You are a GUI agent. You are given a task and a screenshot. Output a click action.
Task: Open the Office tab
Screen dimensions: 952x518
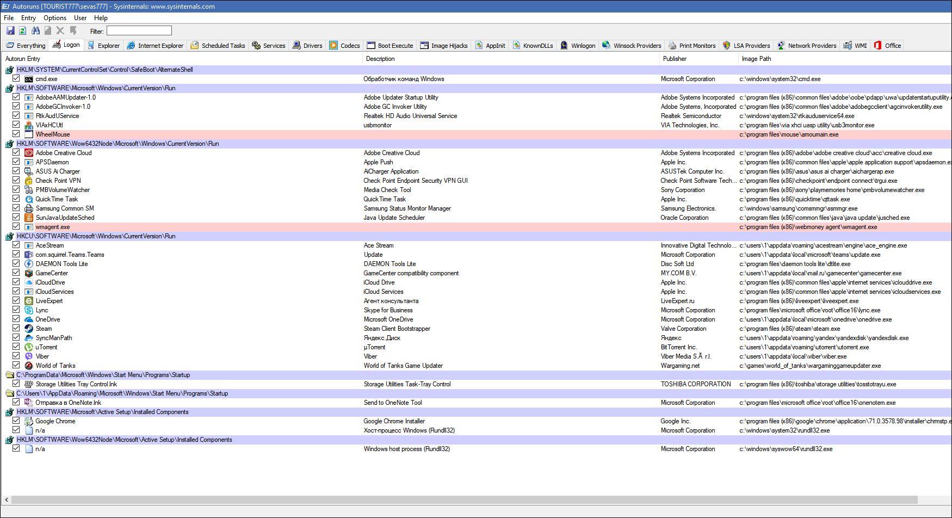point(887,46)
